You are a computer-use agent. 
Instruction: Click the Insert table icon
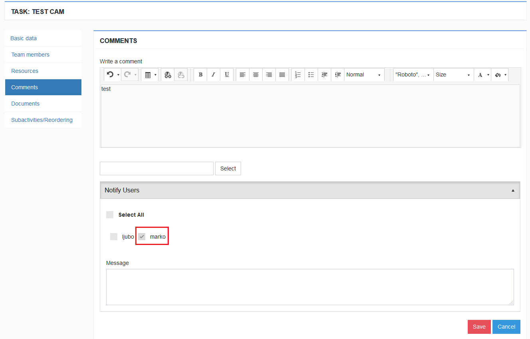[x=148, y=75]
